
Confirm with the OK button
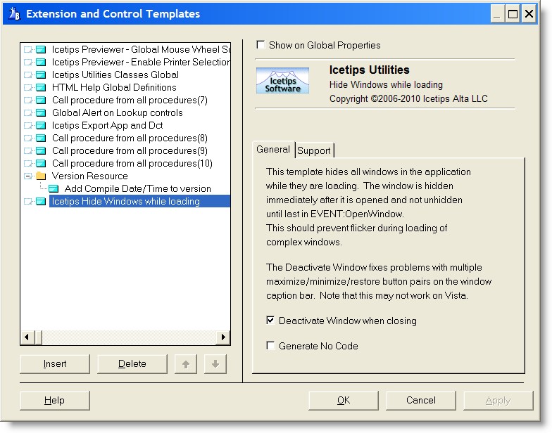tap(344, 401)
